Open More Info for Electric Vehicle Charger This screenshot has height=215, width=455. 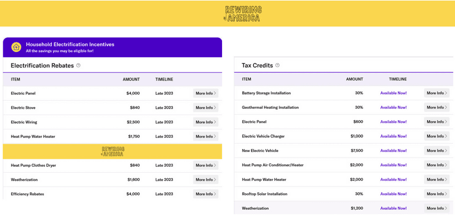pos(437,136)
